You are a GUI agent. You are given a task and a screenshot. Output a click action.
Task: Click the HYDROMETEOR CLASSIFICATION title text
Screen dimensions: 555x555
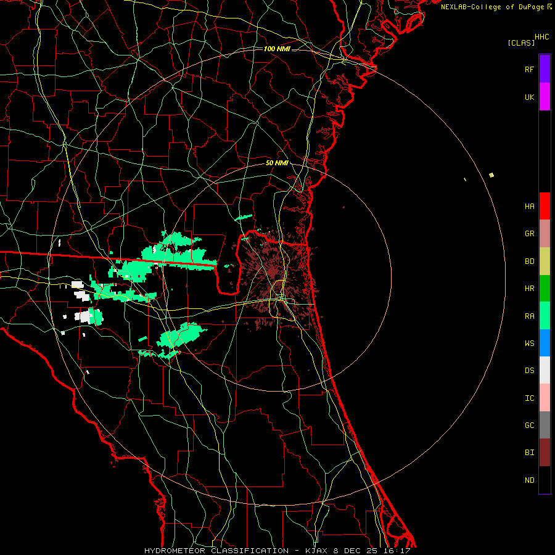click(216, 551)
